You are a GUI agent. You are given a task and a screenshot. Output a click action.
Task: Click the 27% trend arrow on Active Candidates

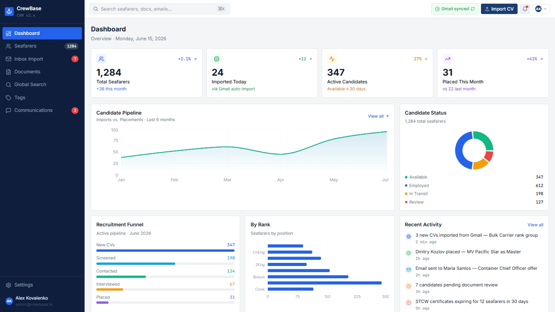(426, 59)
